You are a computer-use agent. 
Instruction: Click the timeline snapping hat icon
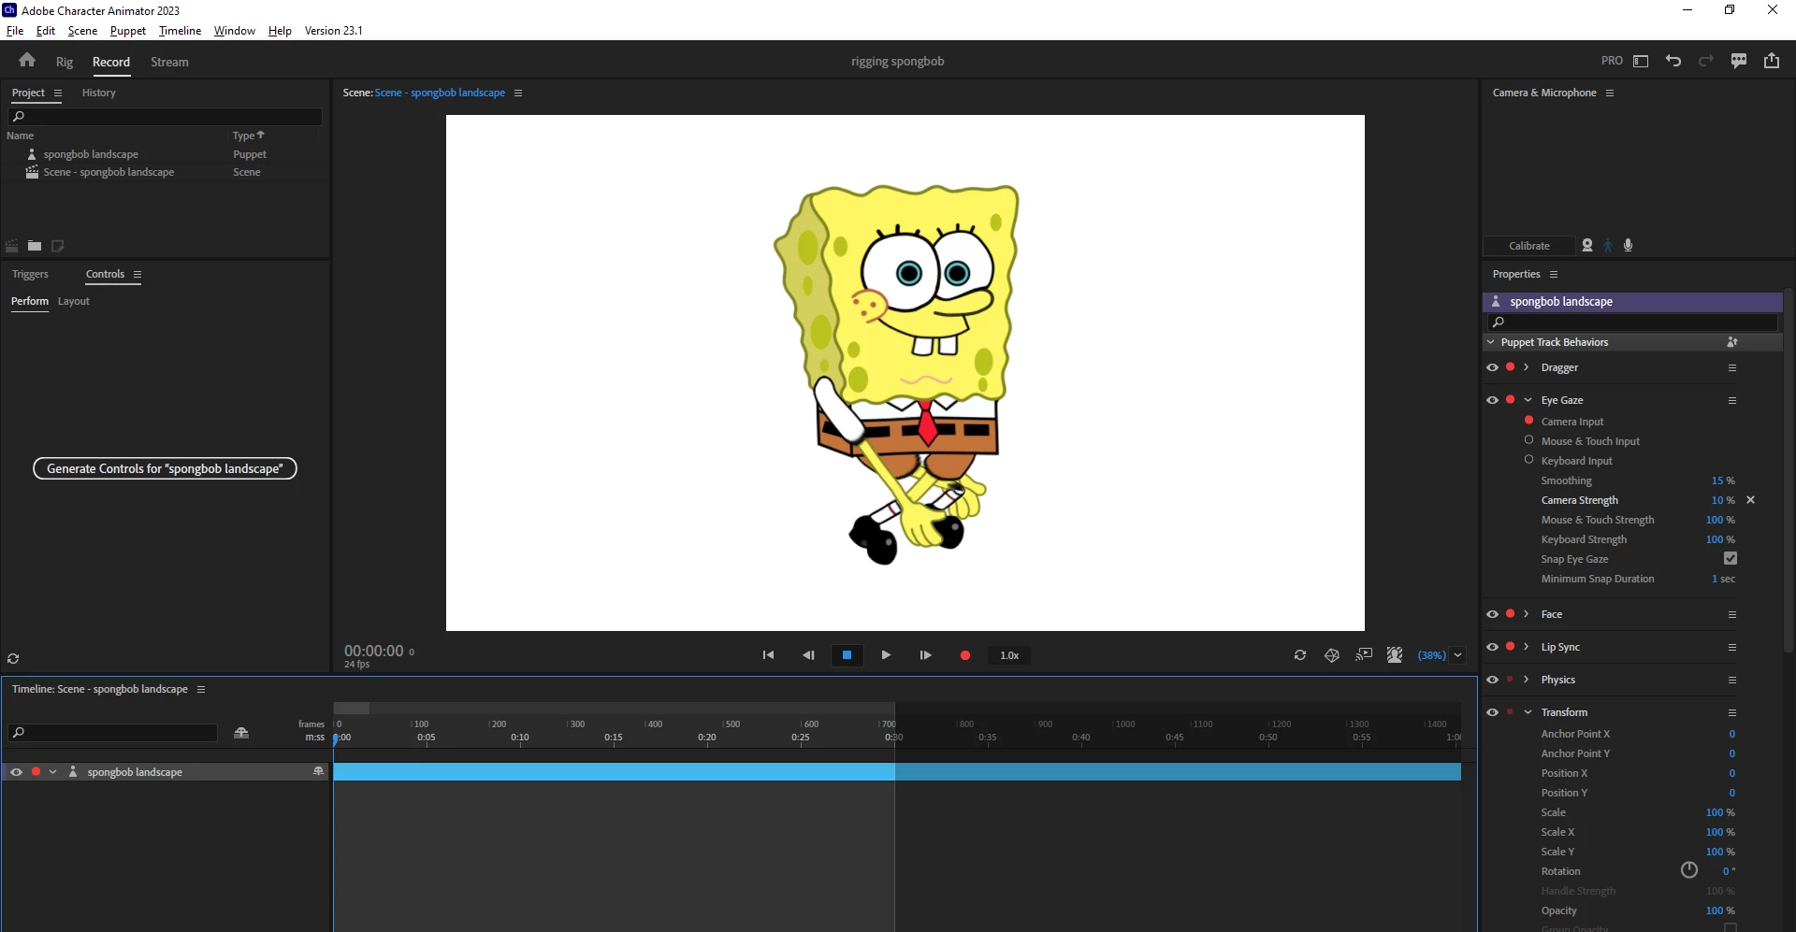[241, 733]
